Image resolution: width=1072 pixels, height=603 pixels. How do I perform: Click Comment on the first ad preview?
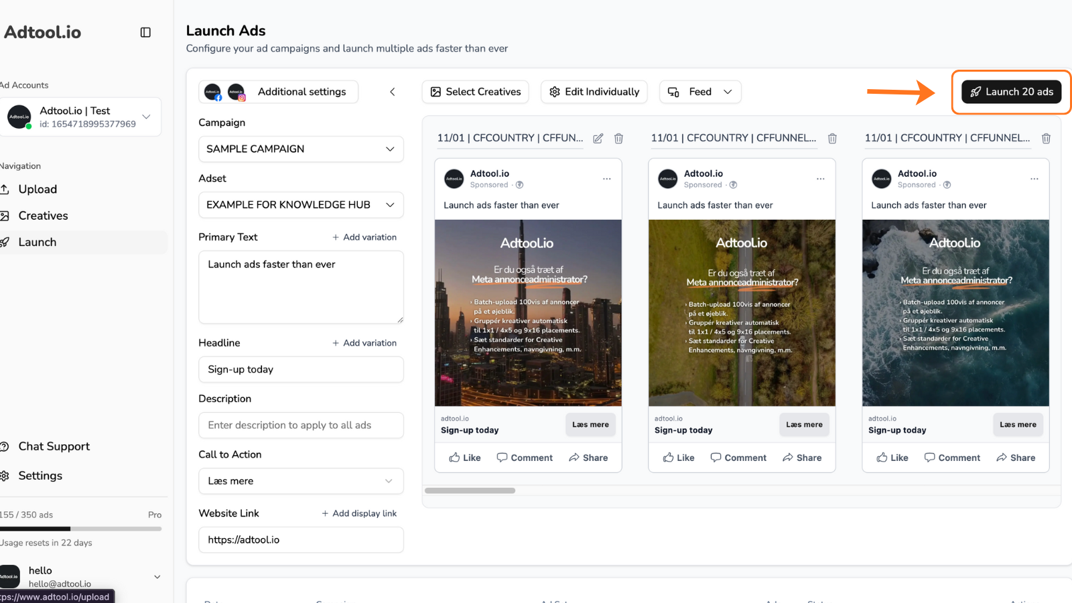tap(525, 458)
